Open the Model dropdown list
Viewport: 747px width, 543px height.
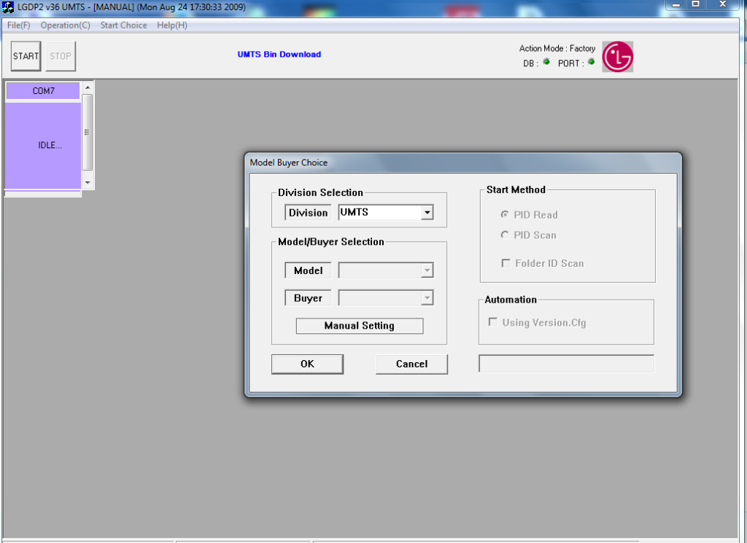(427, 270)
